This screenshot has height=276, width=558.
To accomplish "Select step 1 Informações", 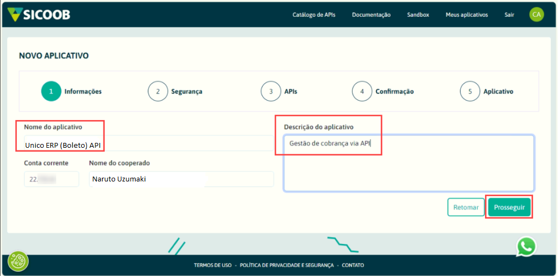I will [x=71, y=91].
